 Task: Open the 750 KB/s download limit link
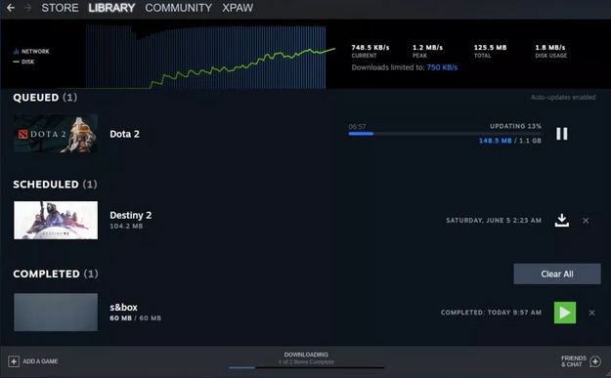click(x=442, y=67)
